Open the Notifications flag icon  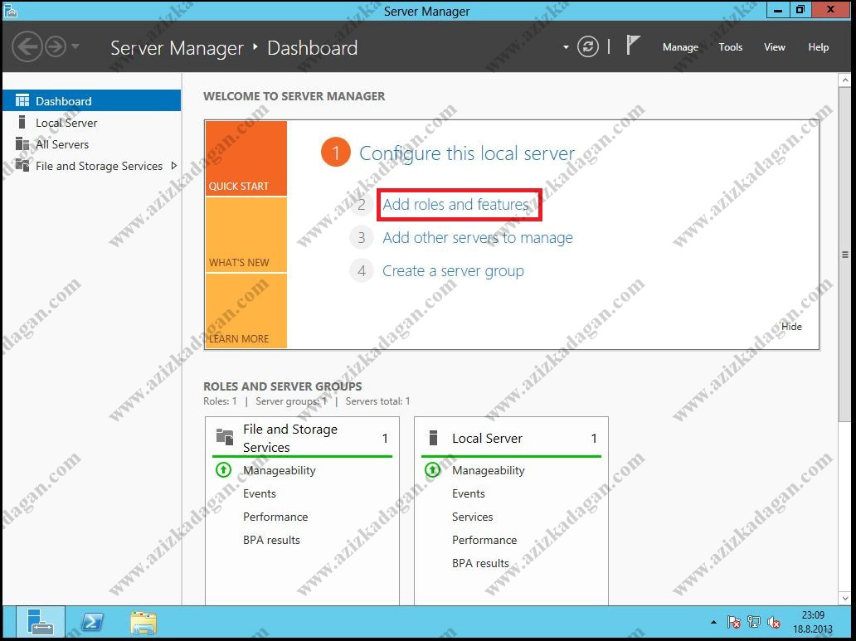(x=633, y=46)
